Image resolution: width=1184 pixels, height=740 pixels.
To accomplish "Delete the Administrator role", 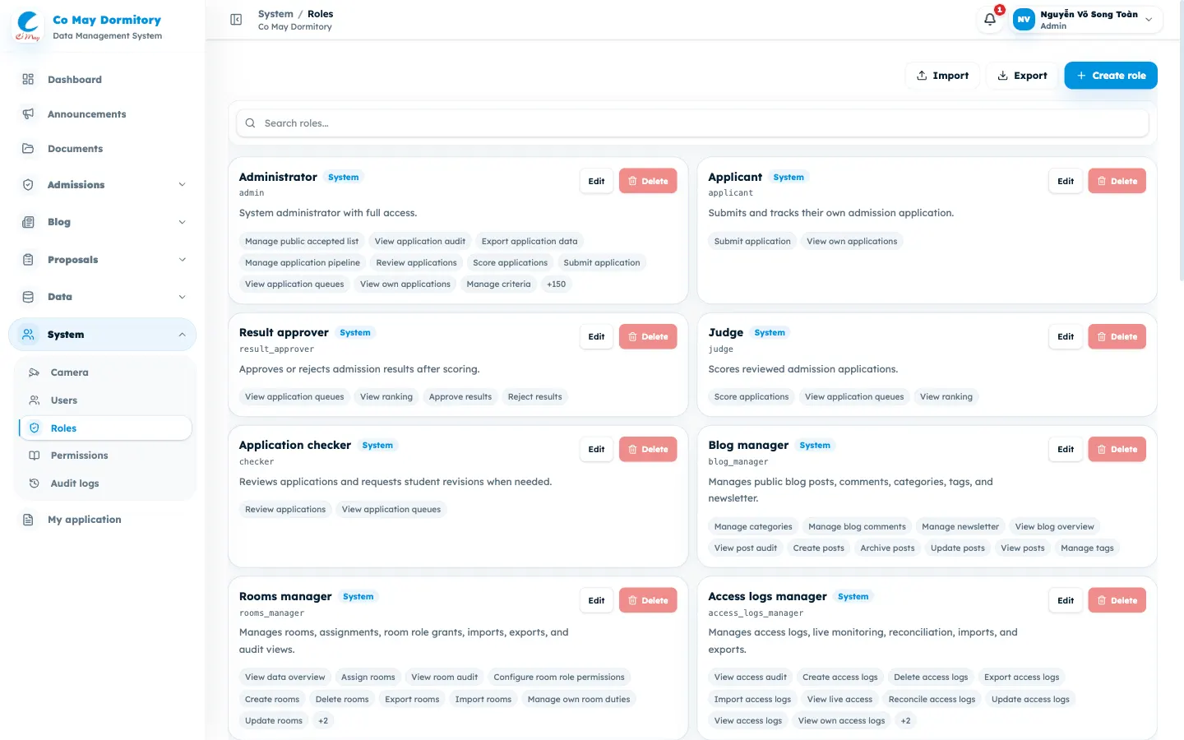I will pyautogui.click(x=648, y=181).
